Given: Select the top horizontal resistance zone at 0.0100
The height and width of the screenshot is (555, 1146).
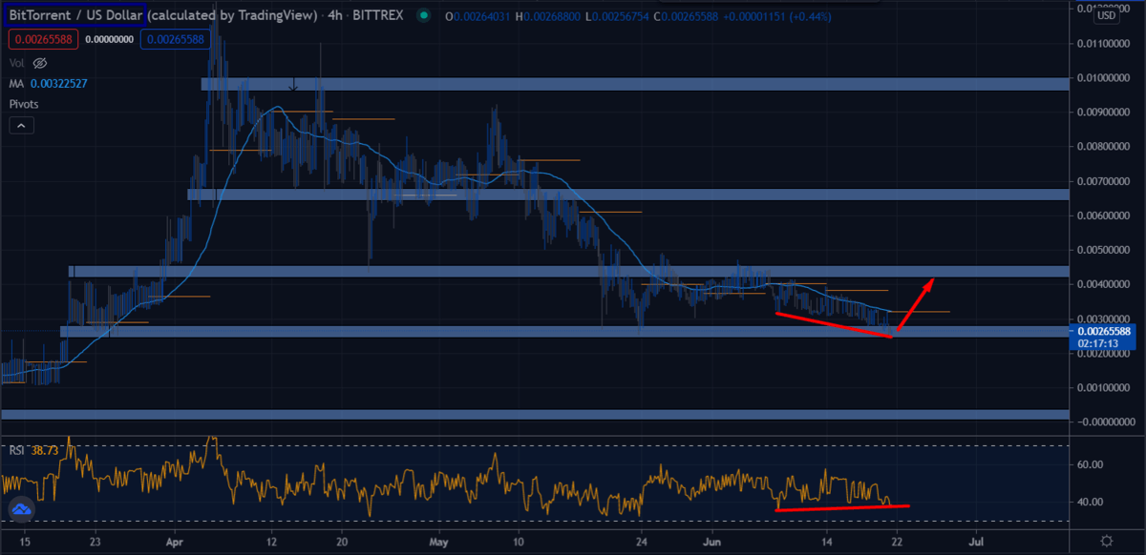Looking at the screenshot, I should pos(630,84).
